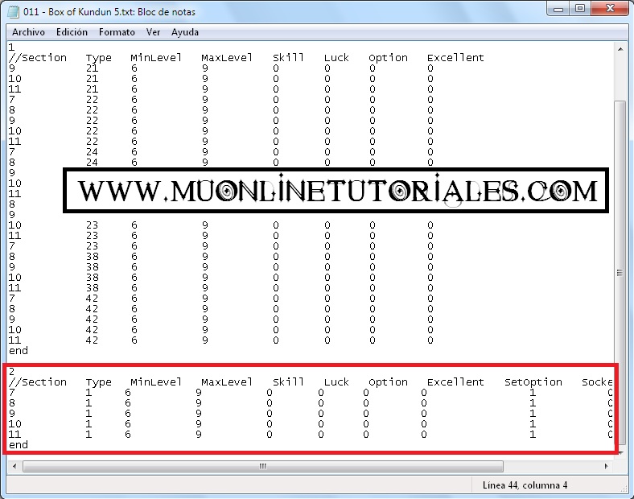Open the Formato menu
The width and height of the screenshot is (634, 499).
[x=117, y=32]
